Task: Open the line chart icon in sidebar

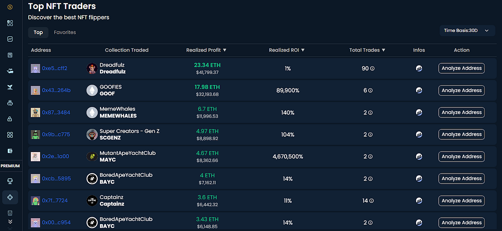Action: click(10, 39)
